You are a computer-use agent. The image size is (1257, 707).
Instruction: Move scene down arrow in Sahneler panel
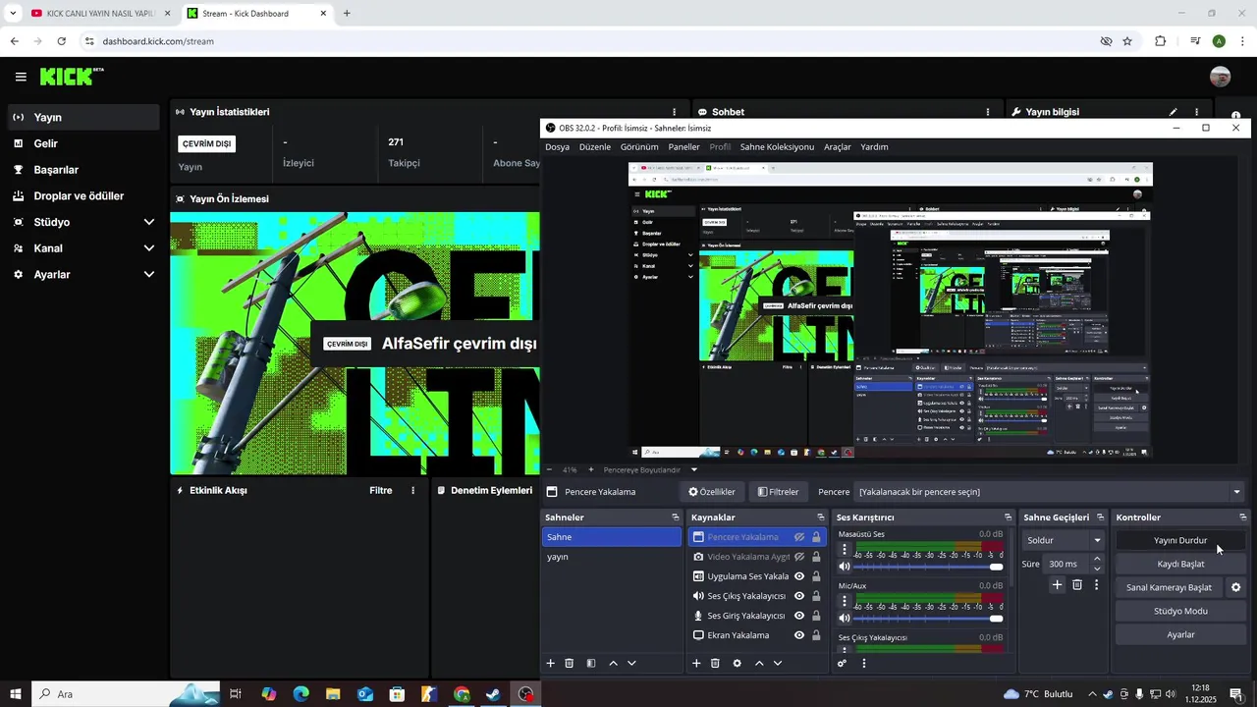pyautogui.click(x=631, y=664)
